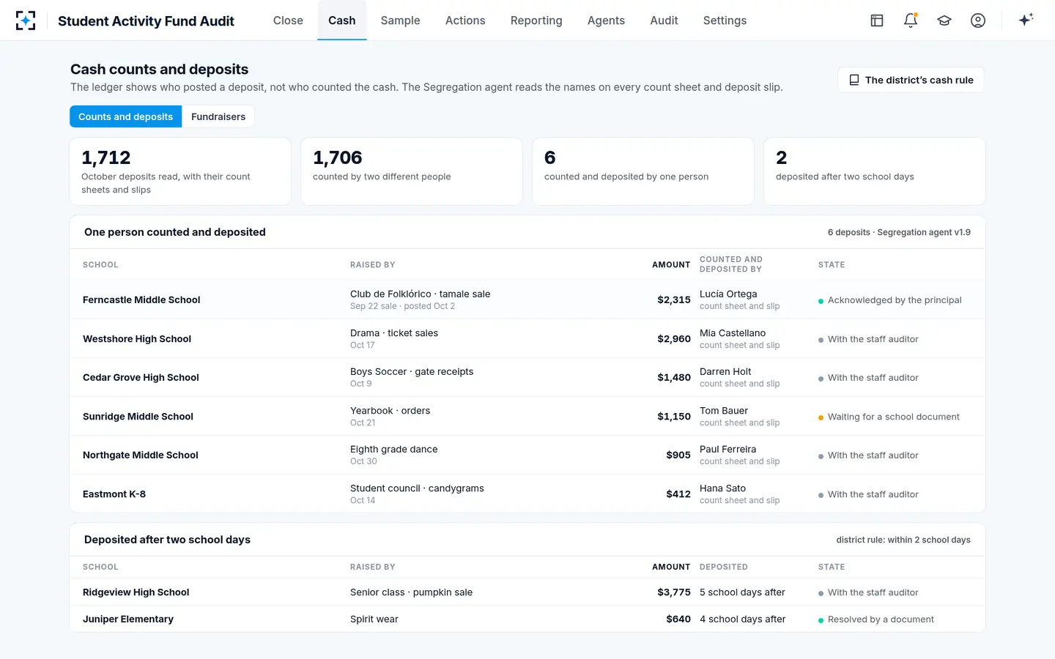This screenshot has height=659, width=1055.
Task: Switch to the Close tab
Action: 288,21
